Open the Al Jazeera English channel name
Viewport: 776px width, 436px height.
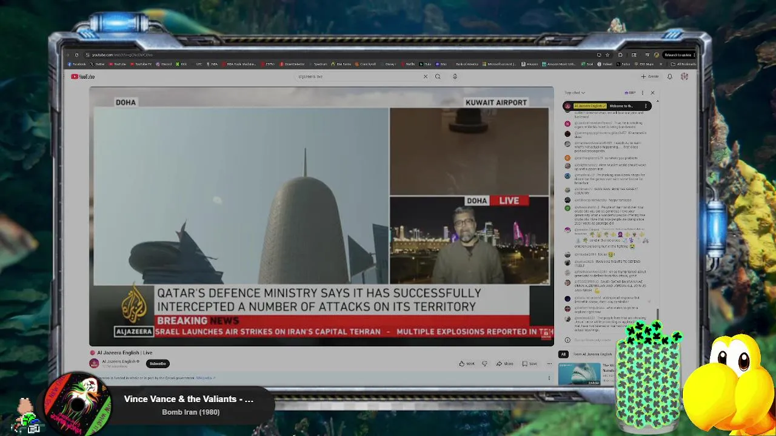(x=120, y=362)
